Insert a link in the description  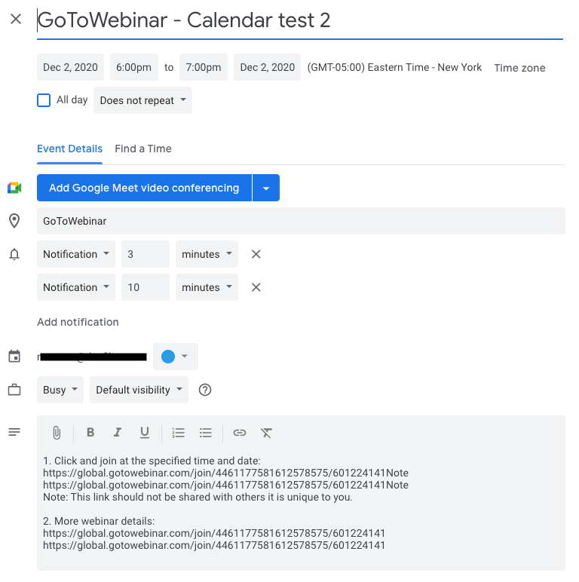coord(240,433)
